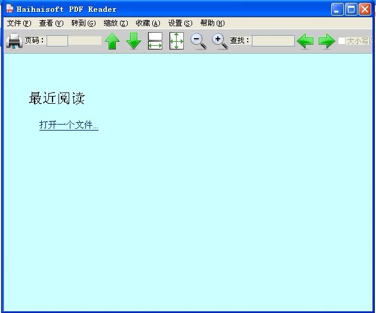The height and width of the screenshot is (313, 376).
Task: Click the 页码 page number input field
Action: point(57,41)
